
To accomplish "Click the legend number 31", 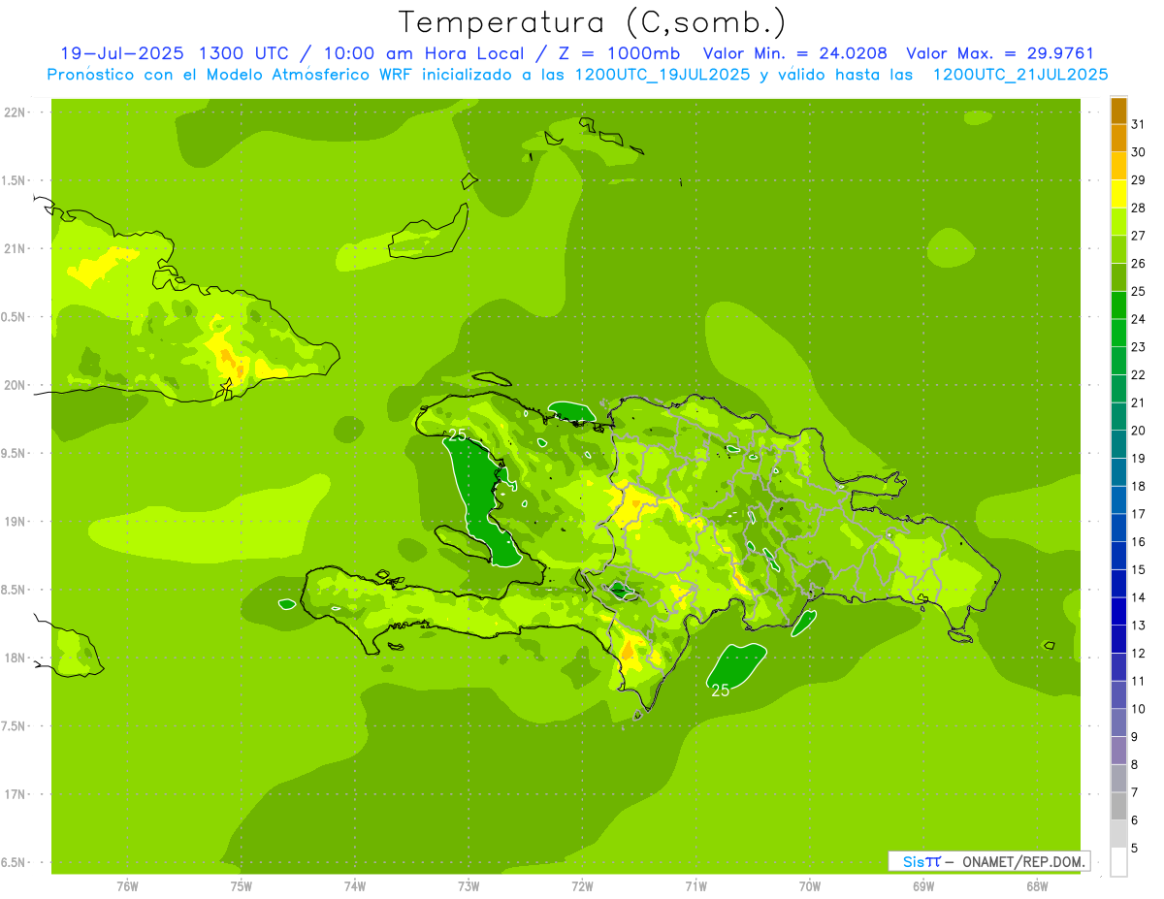I will [x=1139, y=124].
